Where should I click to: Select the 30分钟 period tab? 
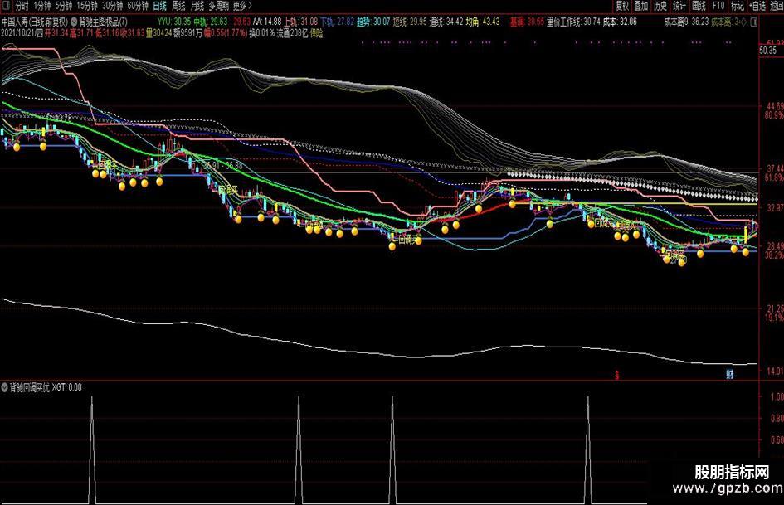pos(112,6)
